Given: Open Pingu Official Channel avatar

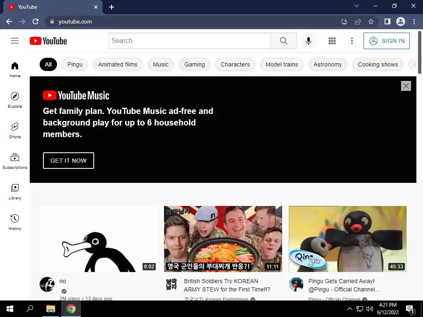Looking at the screenshot, I should 296,284.
